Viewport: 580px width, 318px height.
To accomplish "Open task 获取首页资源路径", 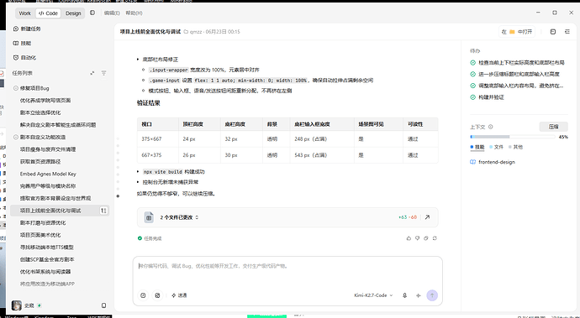I will (40, 161).
